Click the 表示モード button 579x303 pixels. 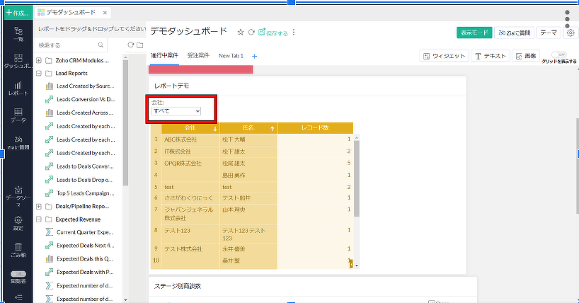474,33
